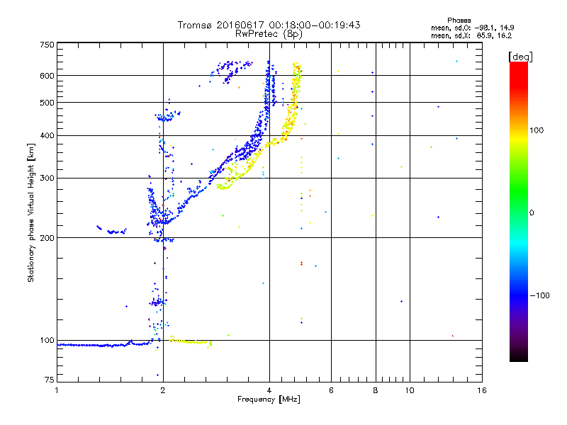Click the x-axis tick label "8"
The height and width of the screenshot is (425, 567).
(x=376, y=390)
